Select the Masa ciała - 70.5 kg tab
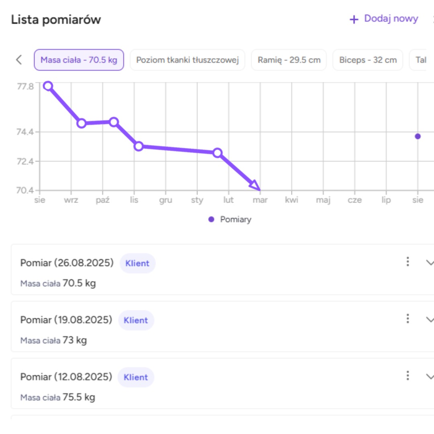The image size is (434, 434). [79, 60]
